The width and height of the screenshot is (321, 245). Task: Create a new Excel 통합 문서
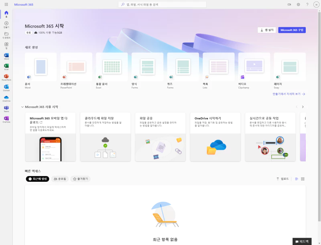[x=112, y=70]
